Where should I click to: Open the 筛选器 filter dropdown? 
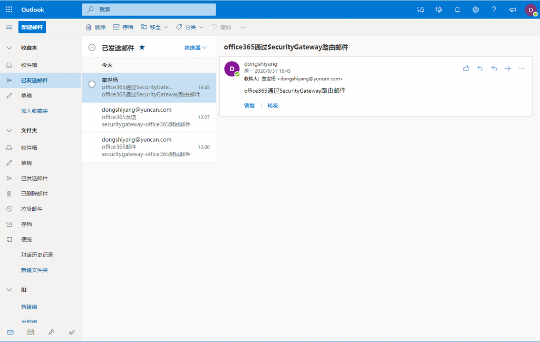195,48
